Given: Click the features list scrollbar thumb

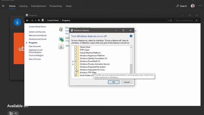Looking at the screenshot, I should pyautogui.click(x=131, y=69).
